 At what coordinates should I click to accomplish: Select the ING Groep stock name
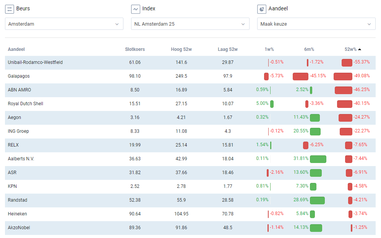tap(18, 131)
